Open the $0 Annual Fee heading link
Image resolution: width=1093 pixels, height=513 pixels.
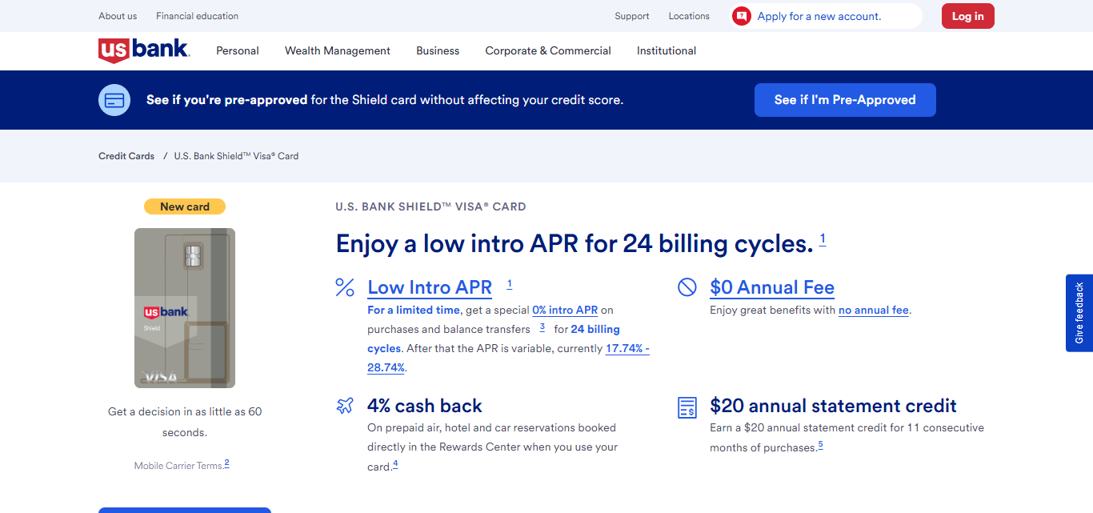772,287
